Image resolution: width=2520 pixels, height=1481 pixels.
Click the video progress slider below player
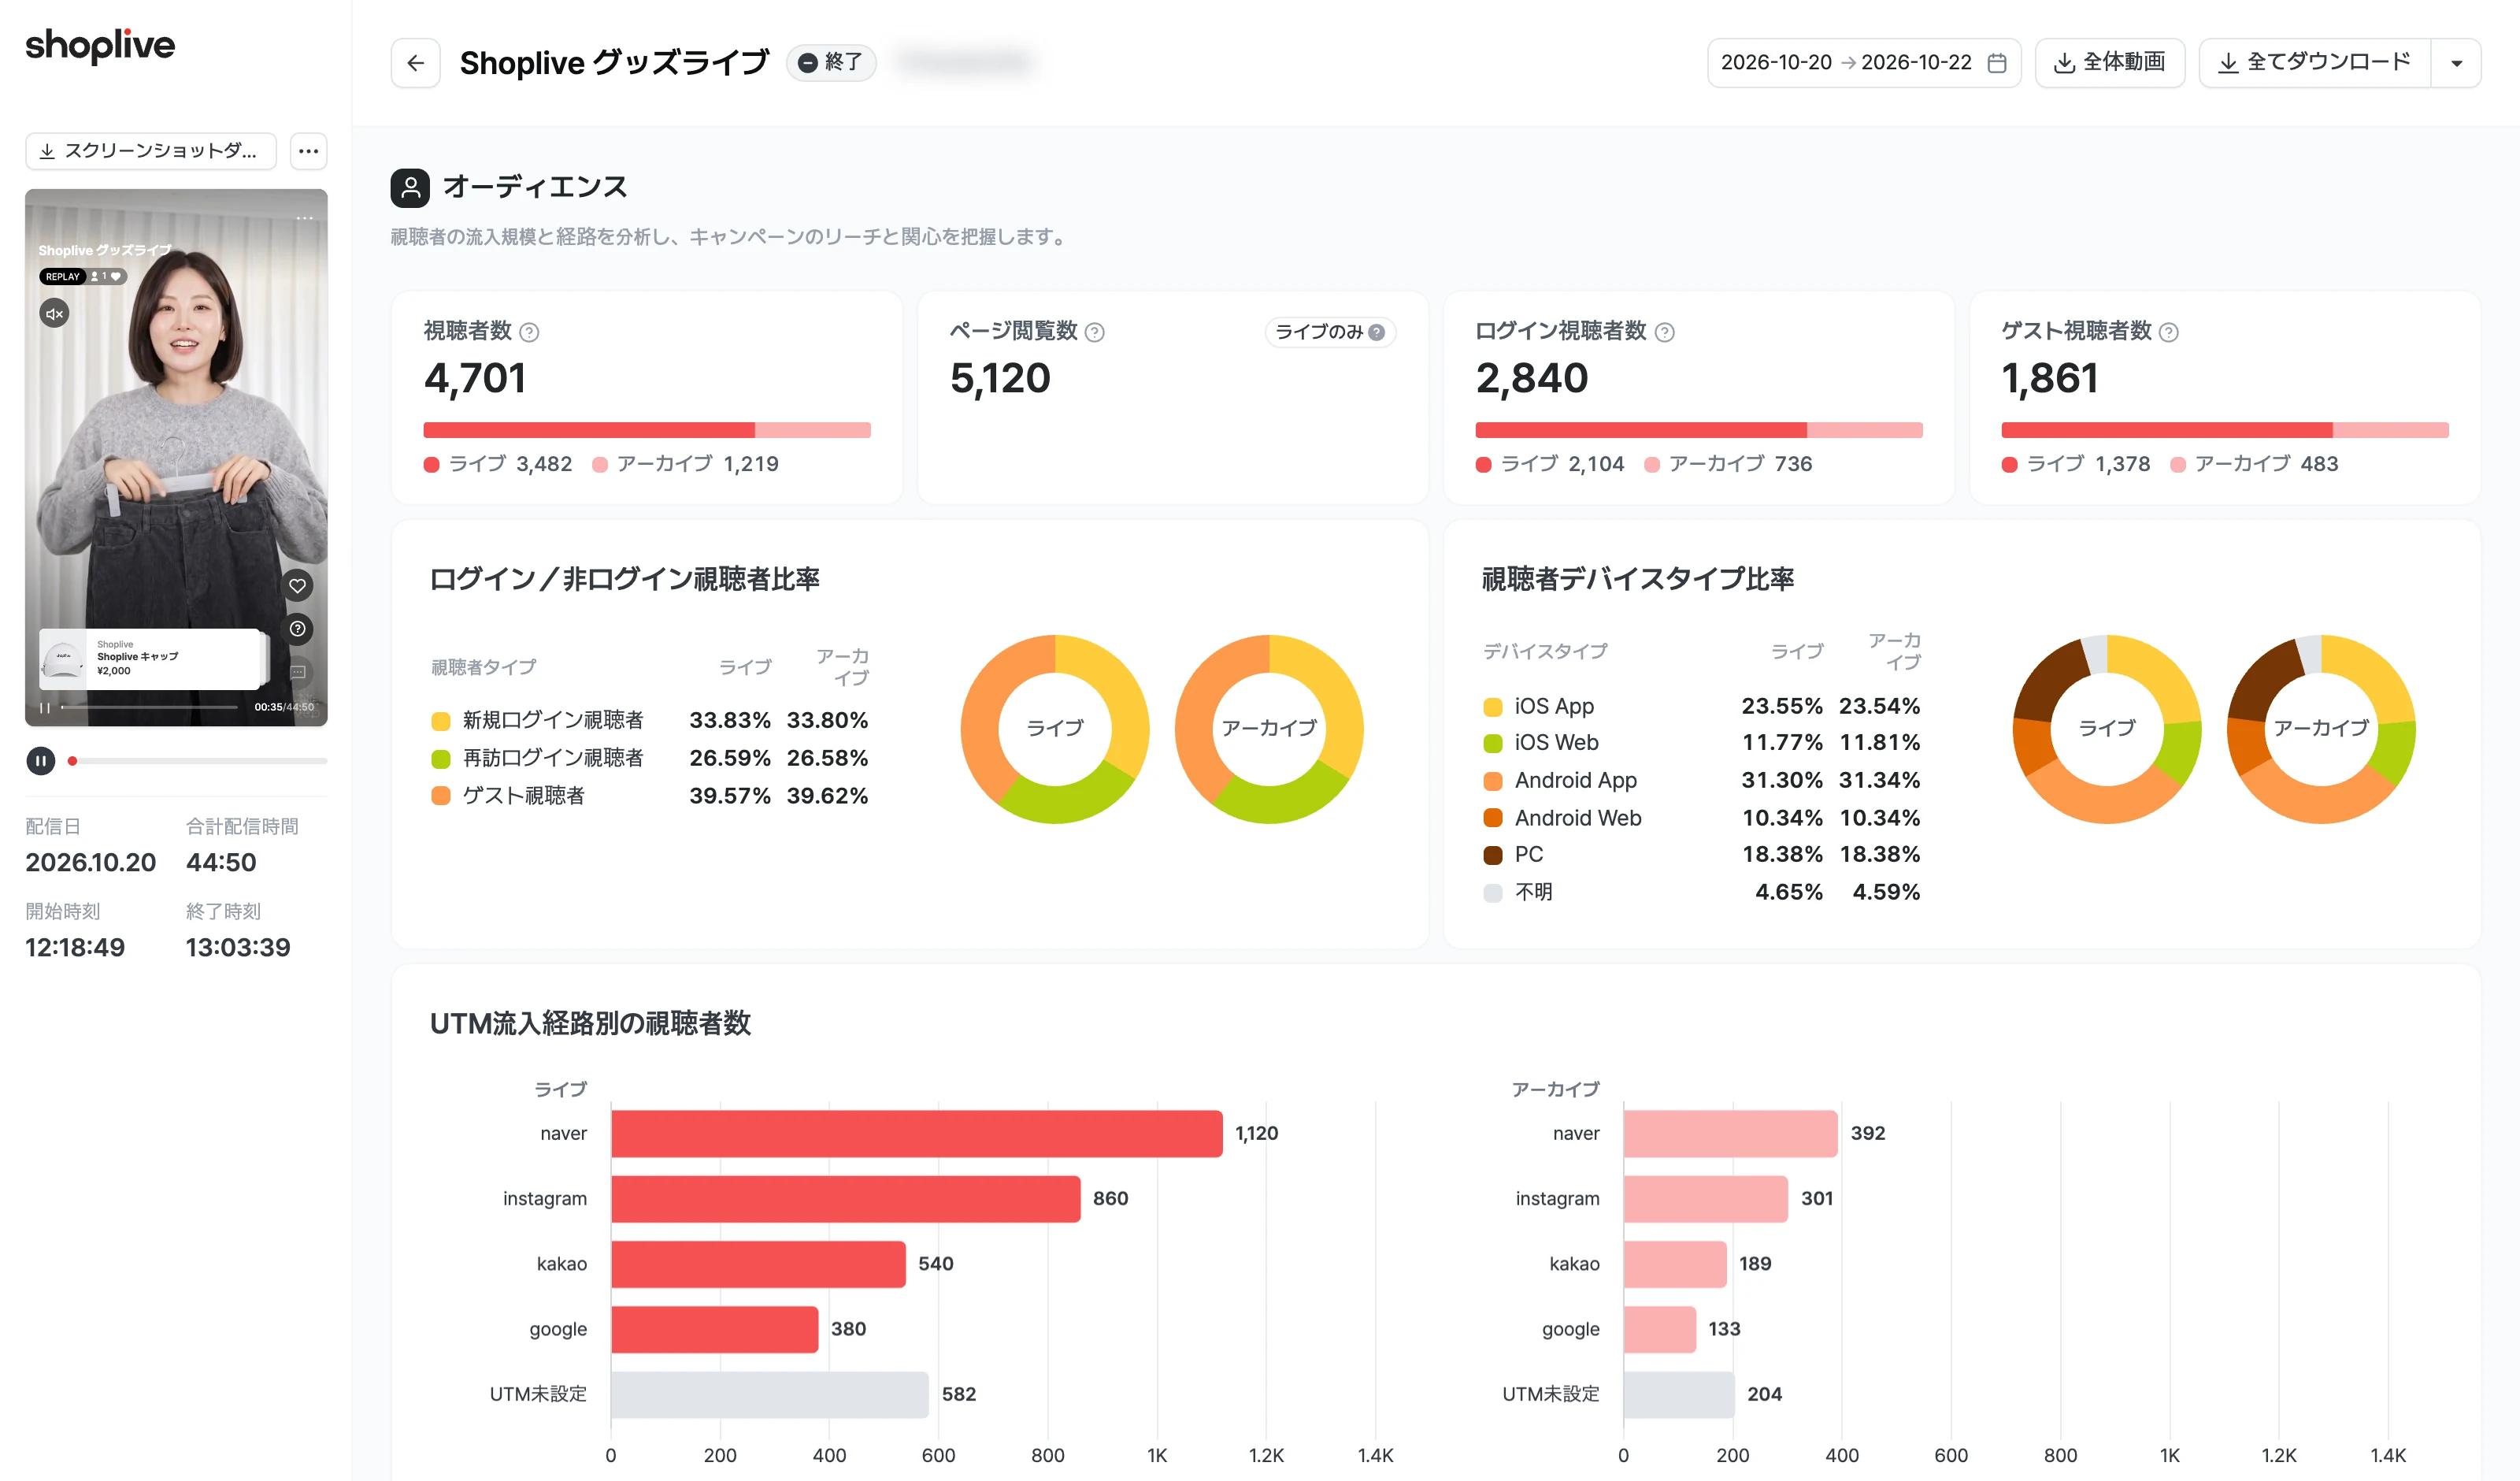[x=197, y=762]
